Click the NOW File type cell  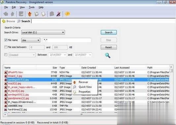64,72
